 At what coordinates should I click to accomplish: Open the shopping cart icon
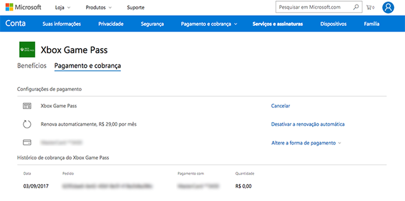(x=370, y=7)
